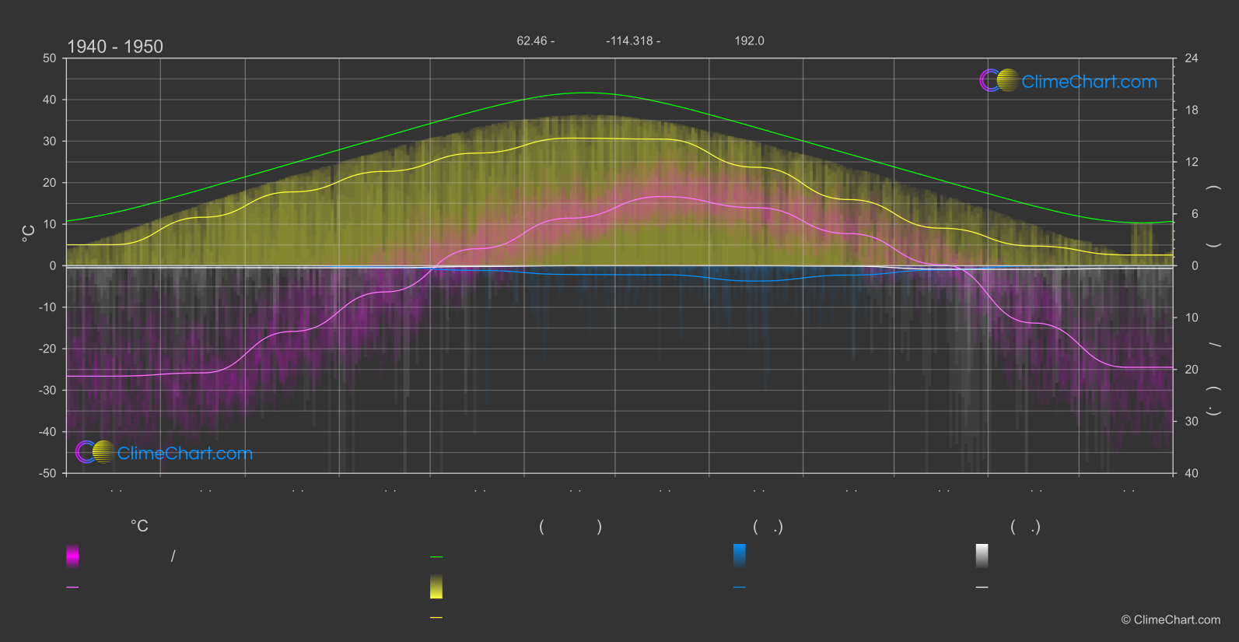Toggle the green daylight line legend marker
The width and height of the screenshot is (1239, 642).
point(436,557)
